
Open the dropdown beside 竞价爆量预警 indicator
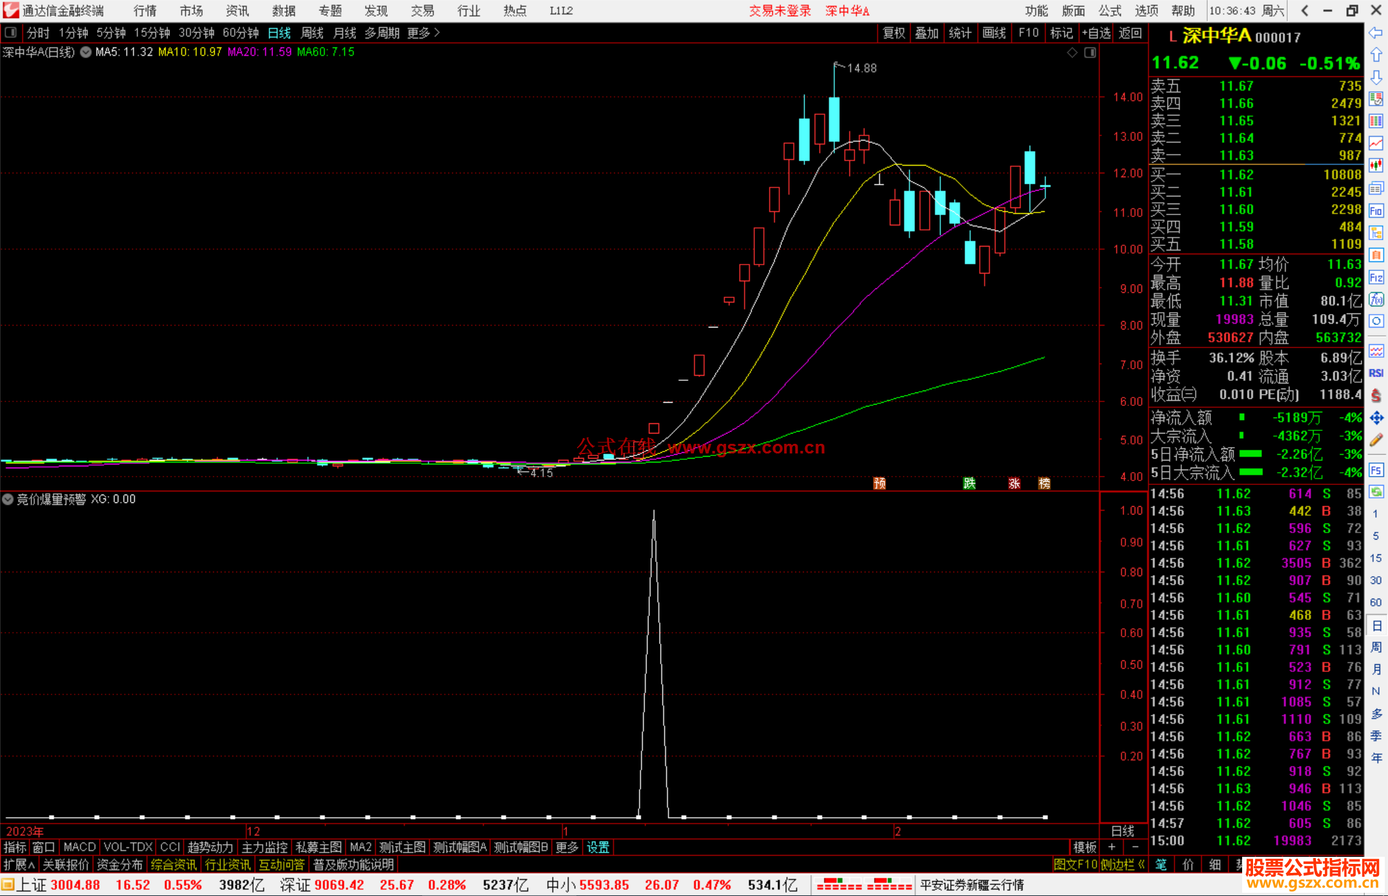click(8, 499)
